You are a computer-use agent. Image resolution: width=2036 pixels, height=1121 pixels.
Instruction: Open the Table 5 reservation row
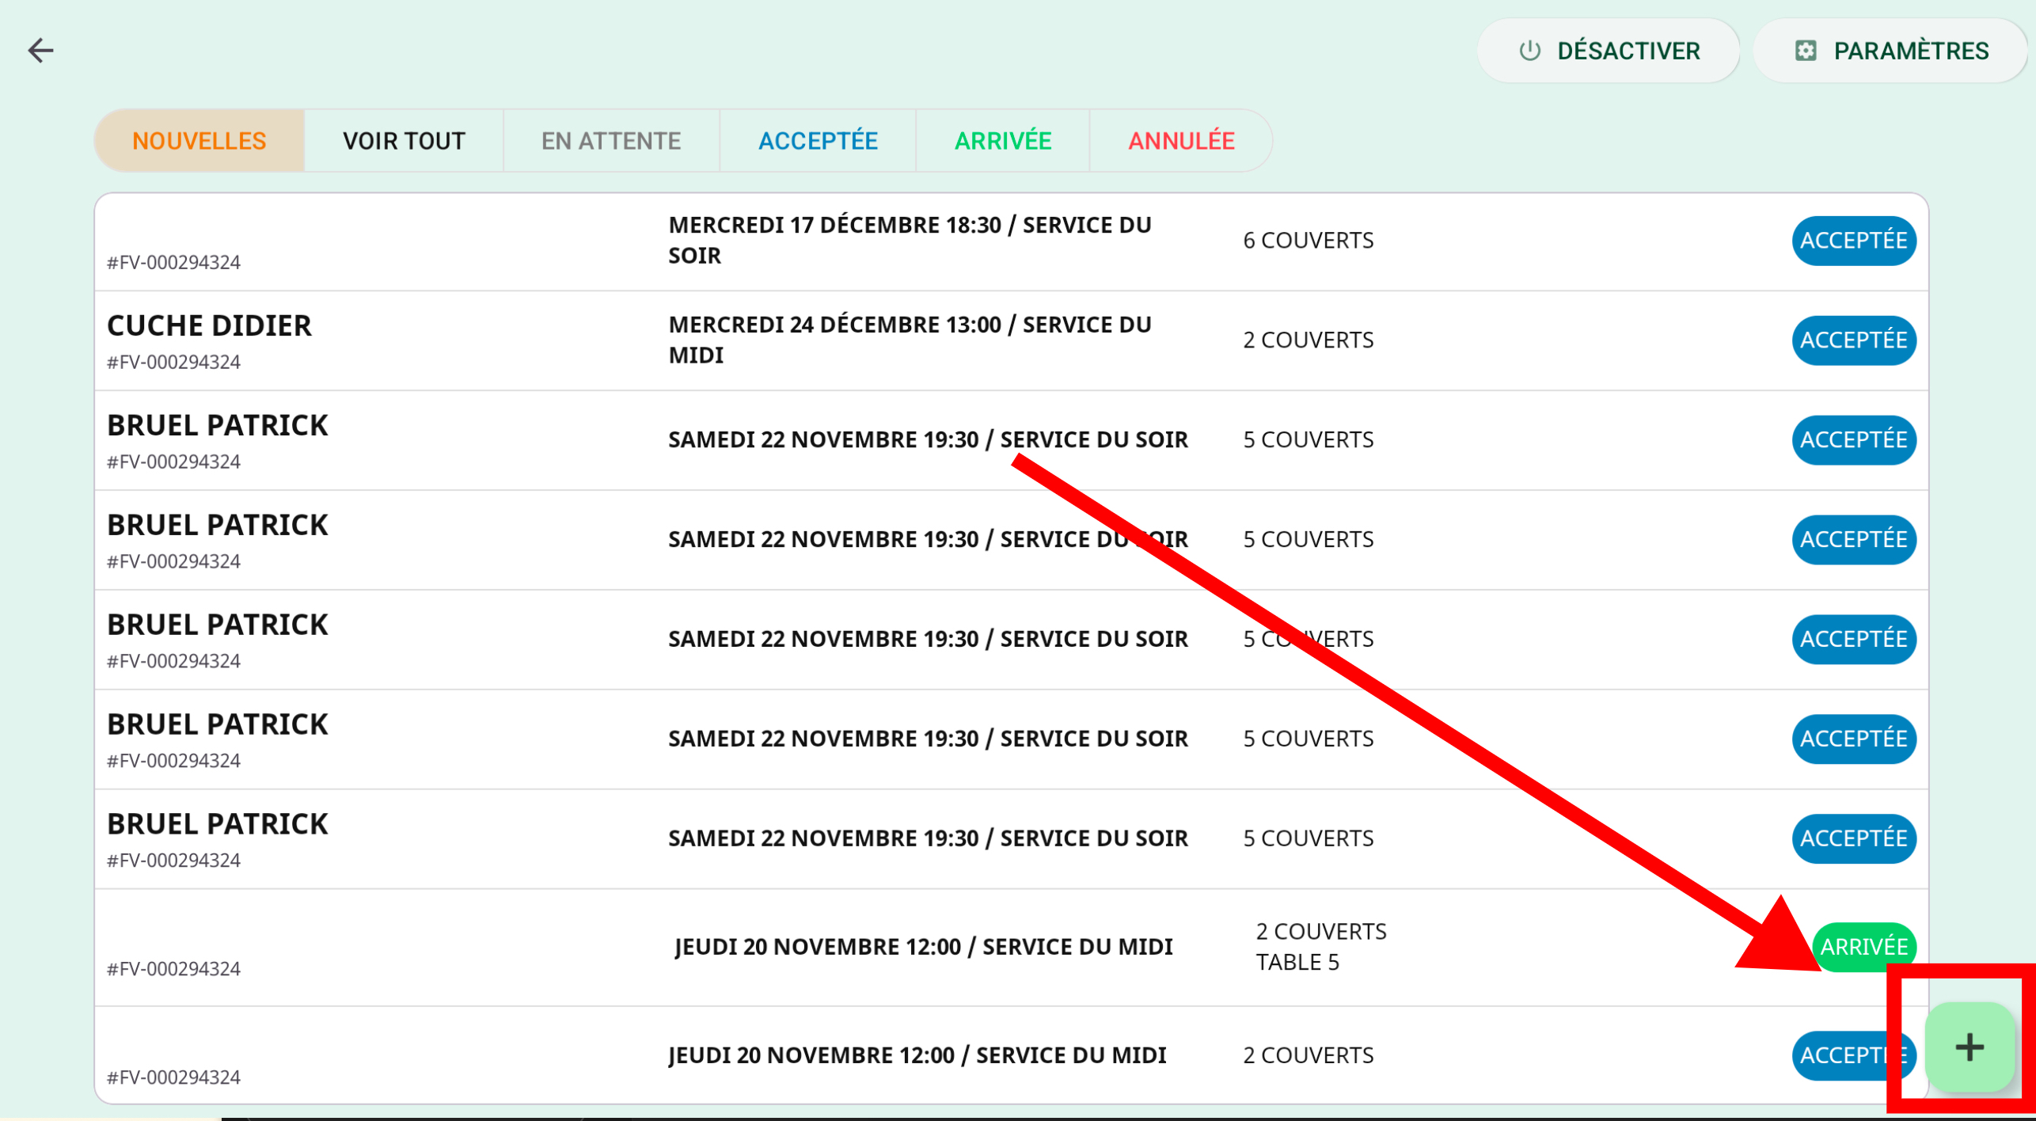(x=922, y=947)
